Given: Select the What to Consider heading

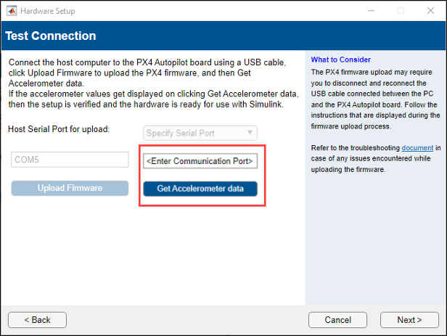Looking at the screenshot, I should (x=340, y=60).
